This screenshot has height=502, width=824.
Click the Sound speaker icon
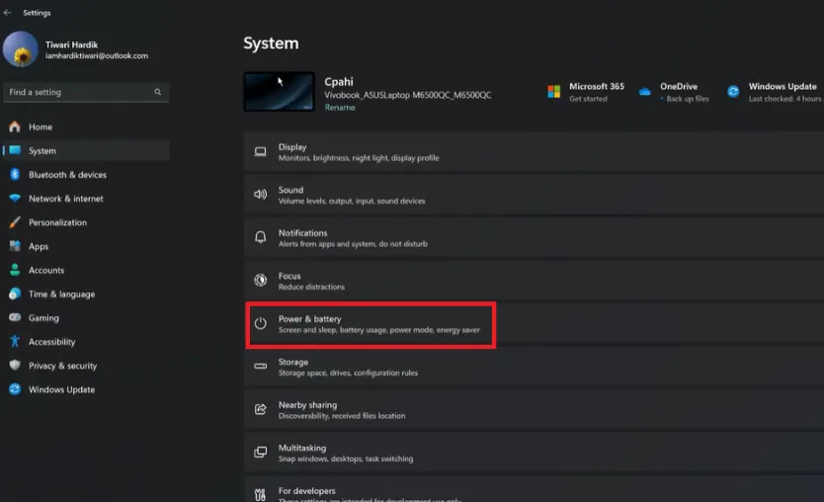(x=260, y=195)
